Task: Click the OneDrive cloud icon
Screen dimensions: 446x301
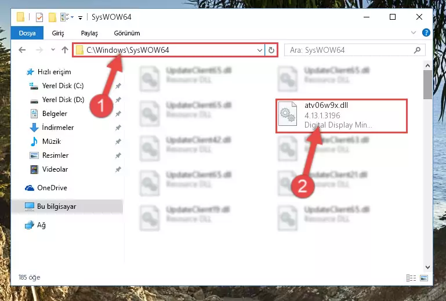Action: (30, 188)
